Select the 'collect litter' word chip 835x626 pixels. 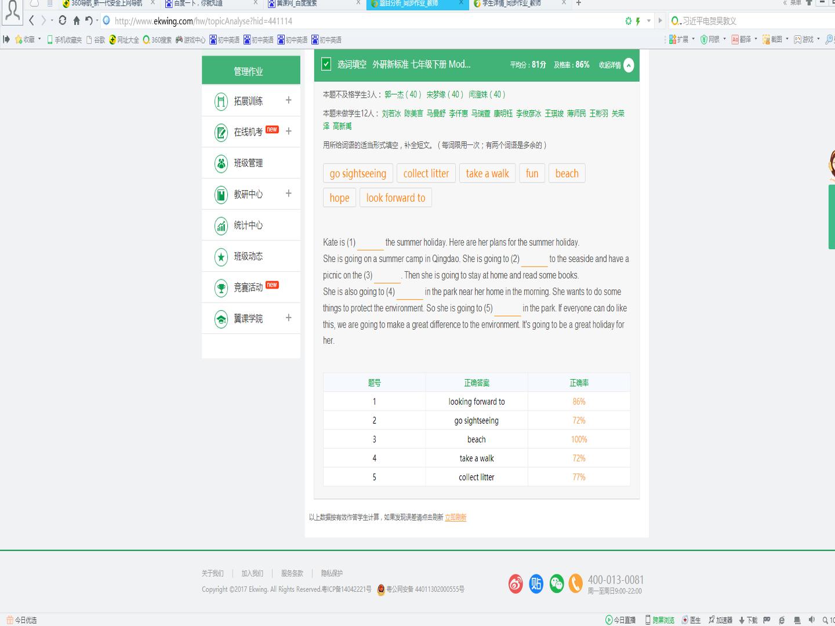click(426, 173)
